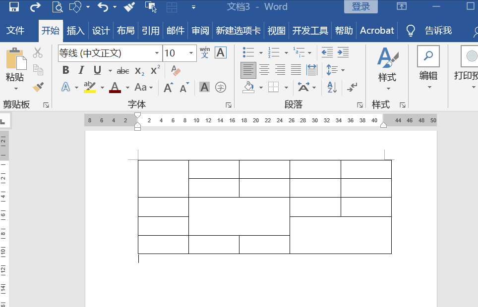Screen dimensions: 478x307
Task: Switch to the 插入 Insert tab
Action: tap(75, 31)
